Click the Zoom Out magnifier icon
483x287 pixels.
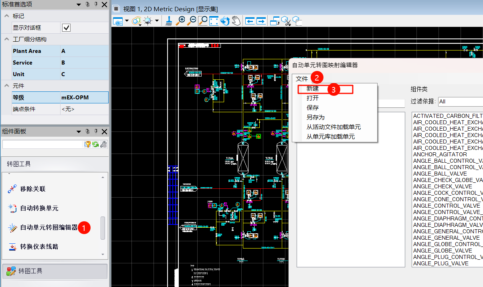[x=192, y=20]
